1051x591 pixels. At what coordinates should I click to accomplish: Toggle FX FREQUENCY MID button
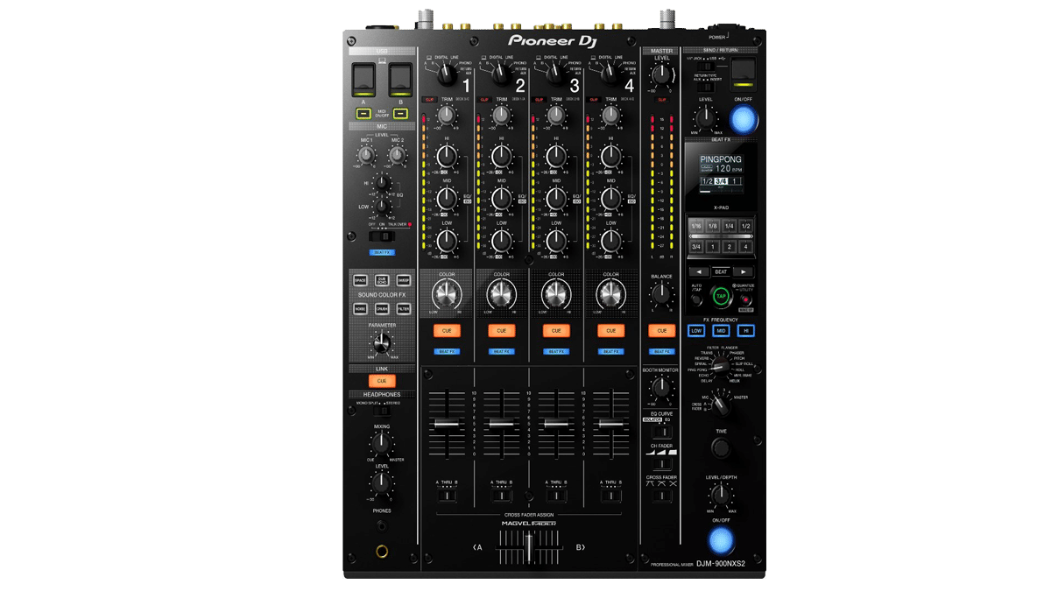click(x=722, y=331)
